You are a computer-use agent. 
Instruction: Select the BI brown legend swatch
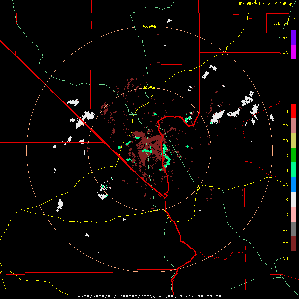pyautogui.click(x=293, y=244)
